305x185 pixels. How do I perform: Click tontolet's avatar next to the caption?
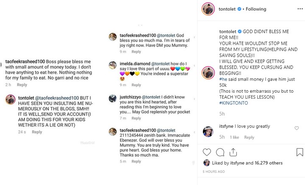click(x=208, y=72)
